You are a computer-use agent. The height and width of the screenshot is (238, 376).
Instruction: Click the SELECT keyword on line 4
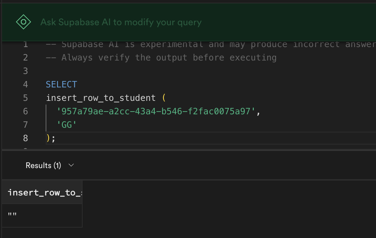tap(61, 84)
